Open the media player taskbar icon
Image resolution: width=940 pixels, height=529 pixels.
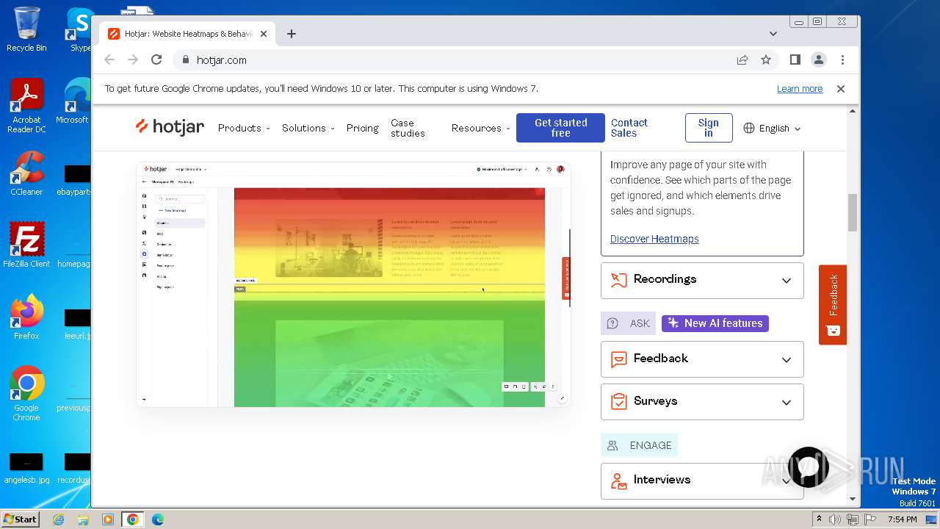pyautogui.click(x=108, y=519)
